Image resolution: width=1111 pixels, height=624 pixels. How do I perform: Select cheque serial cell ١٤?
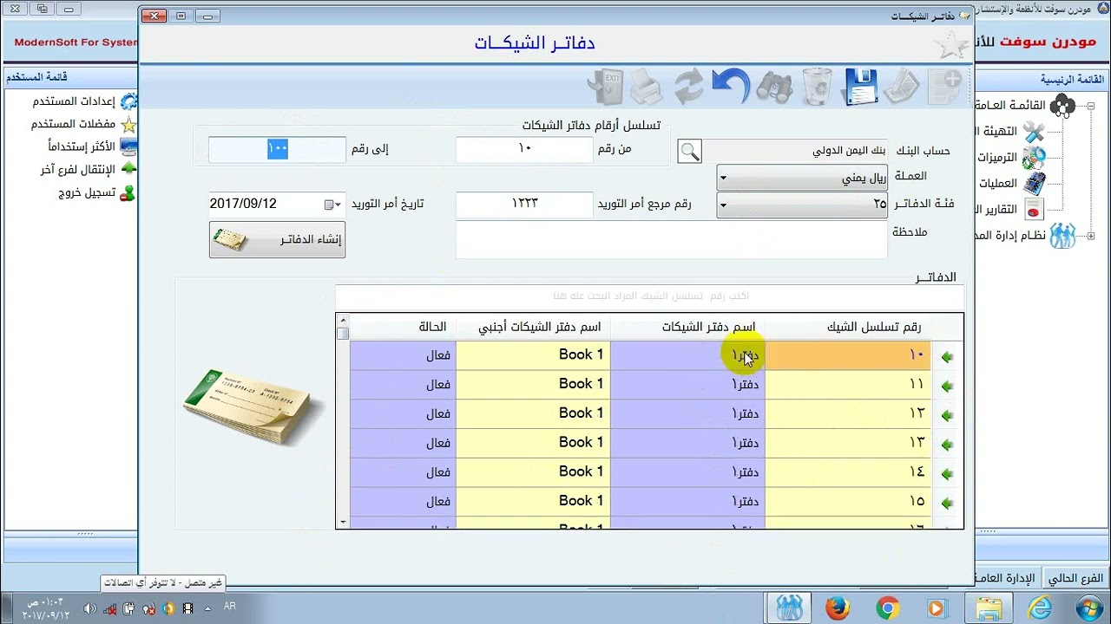click(847, 472)
